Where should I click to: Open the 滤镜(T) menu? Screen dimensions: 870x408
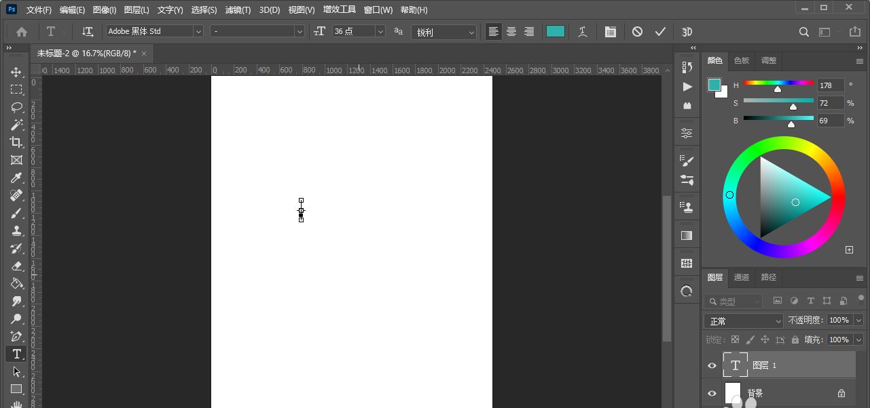[238, 10]
